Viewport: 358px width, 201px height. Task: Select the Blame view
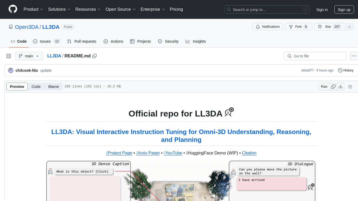(54, 87)
